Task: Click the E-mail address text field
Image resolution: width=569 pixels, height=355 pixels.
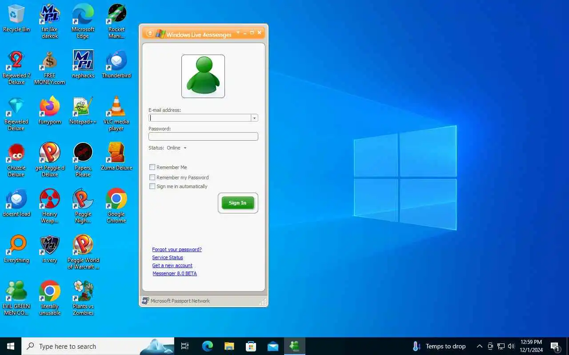Action: point(200,118)
